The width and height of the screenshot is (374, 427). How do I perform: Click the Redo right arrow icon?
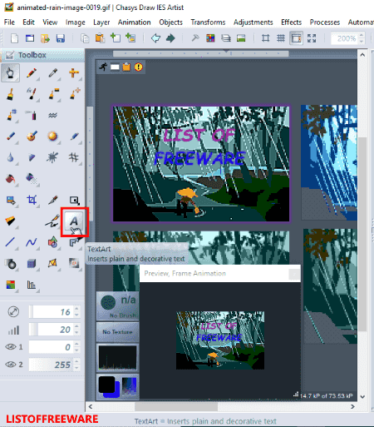tap(170, 38)
